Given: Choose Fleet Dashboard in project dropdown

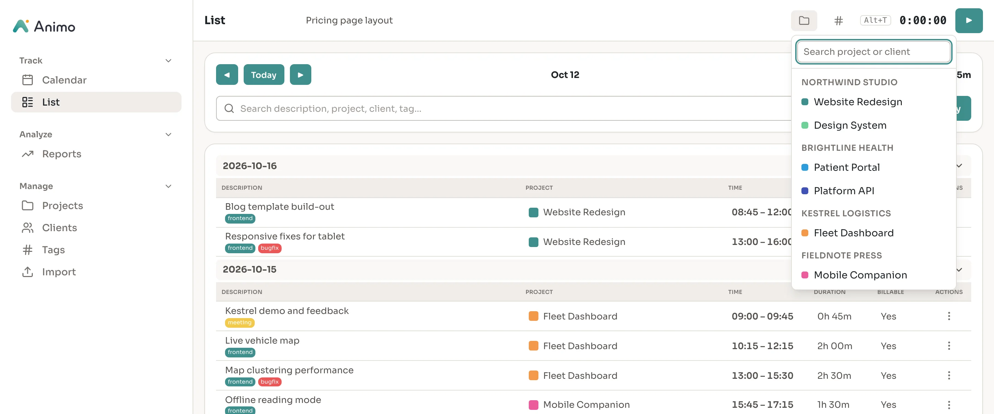Looking at the screenshot, I should pyautogui.click(x=874, y=233).
